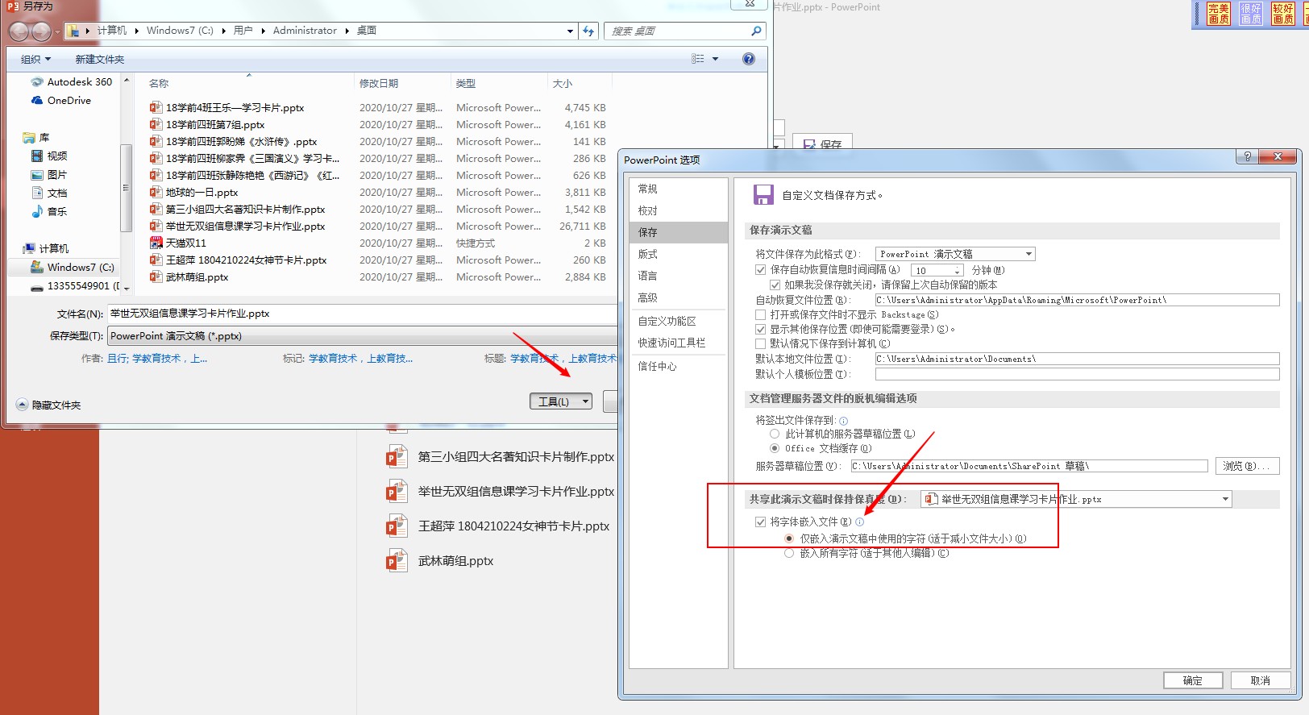Click icon of 地球的一日.pptx file
The height and width of the screenshot is (715, 1309).
[x=156, y=192]
